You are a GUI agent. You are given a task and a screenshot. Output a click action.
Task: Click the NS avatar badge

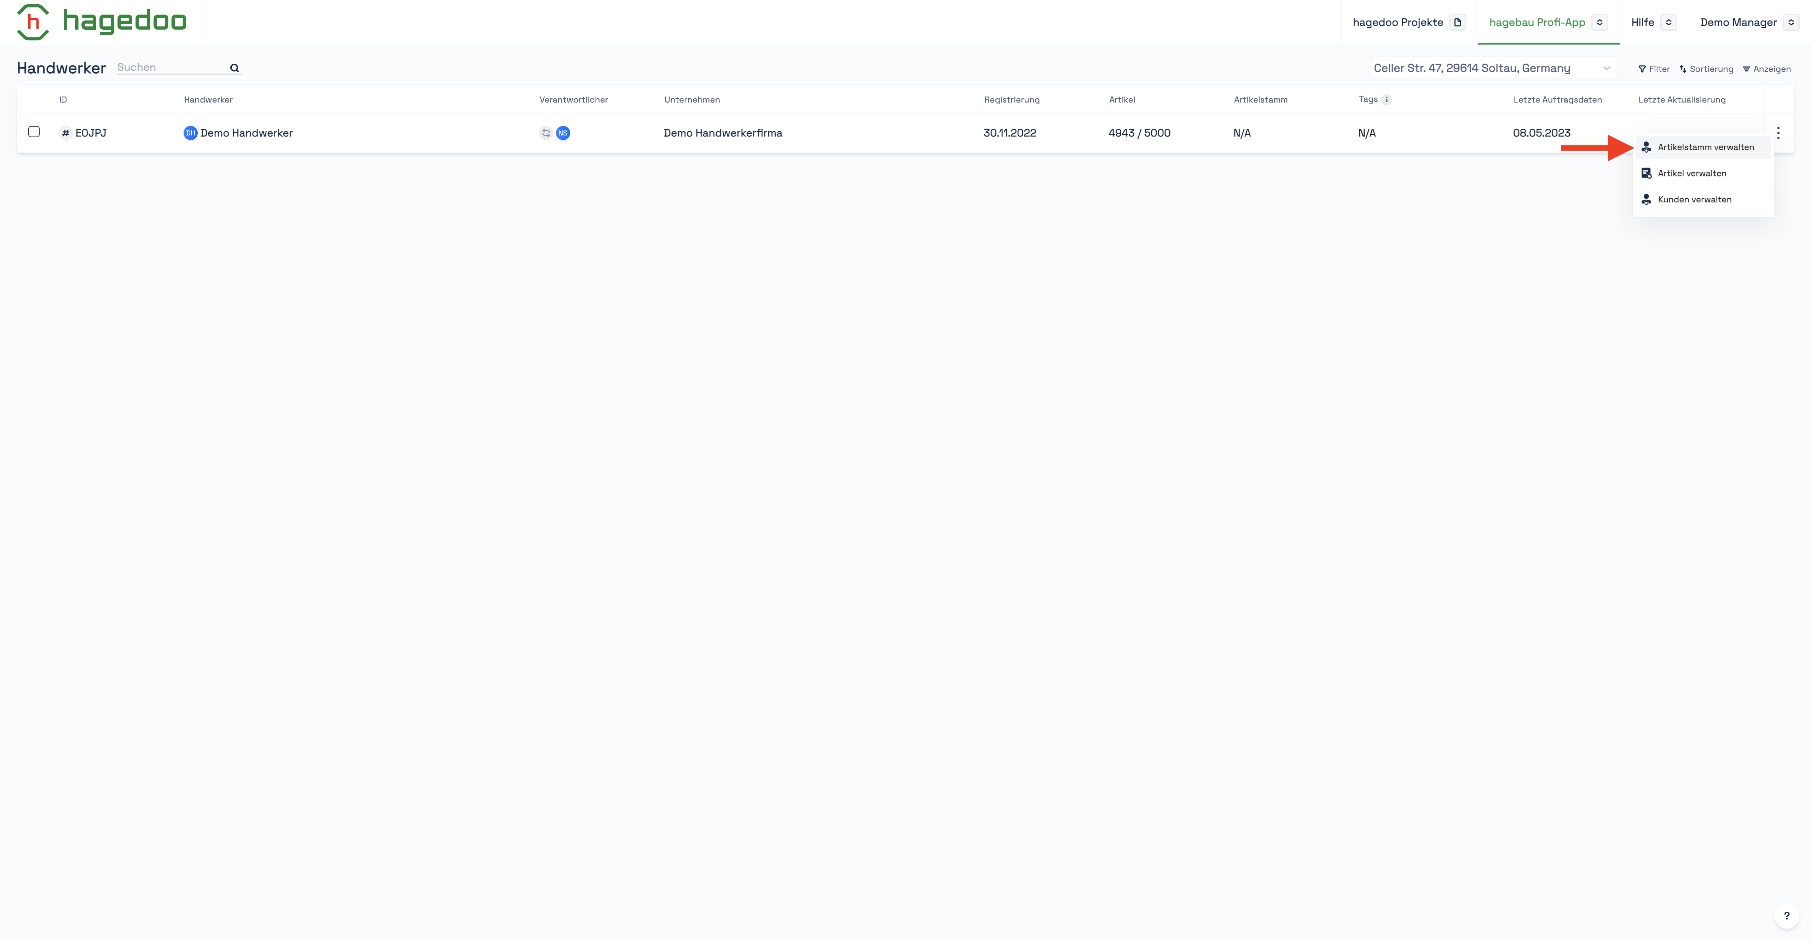[562, 133]
